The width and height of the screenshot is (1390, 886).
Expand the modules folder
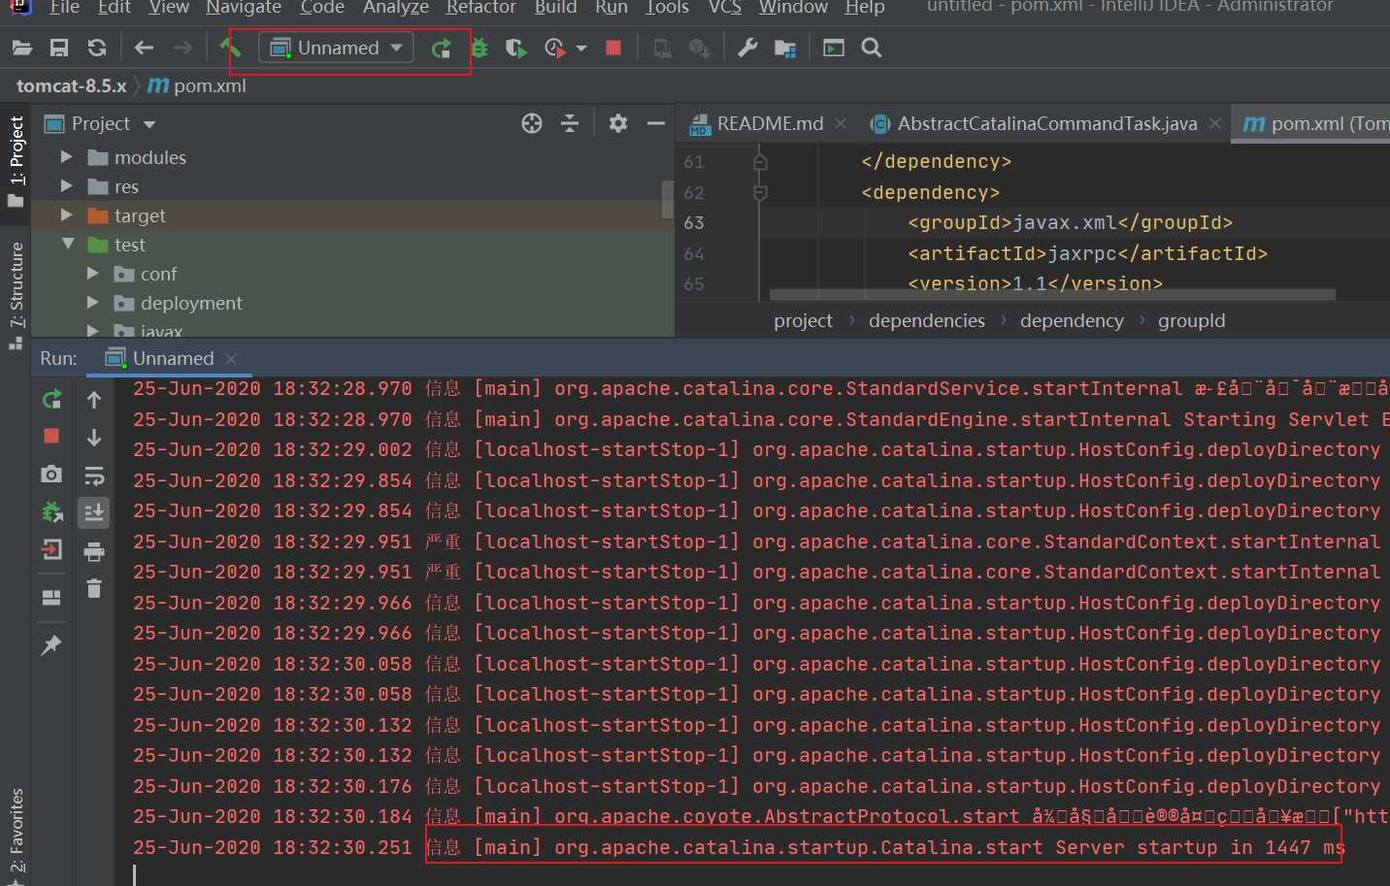66,156
